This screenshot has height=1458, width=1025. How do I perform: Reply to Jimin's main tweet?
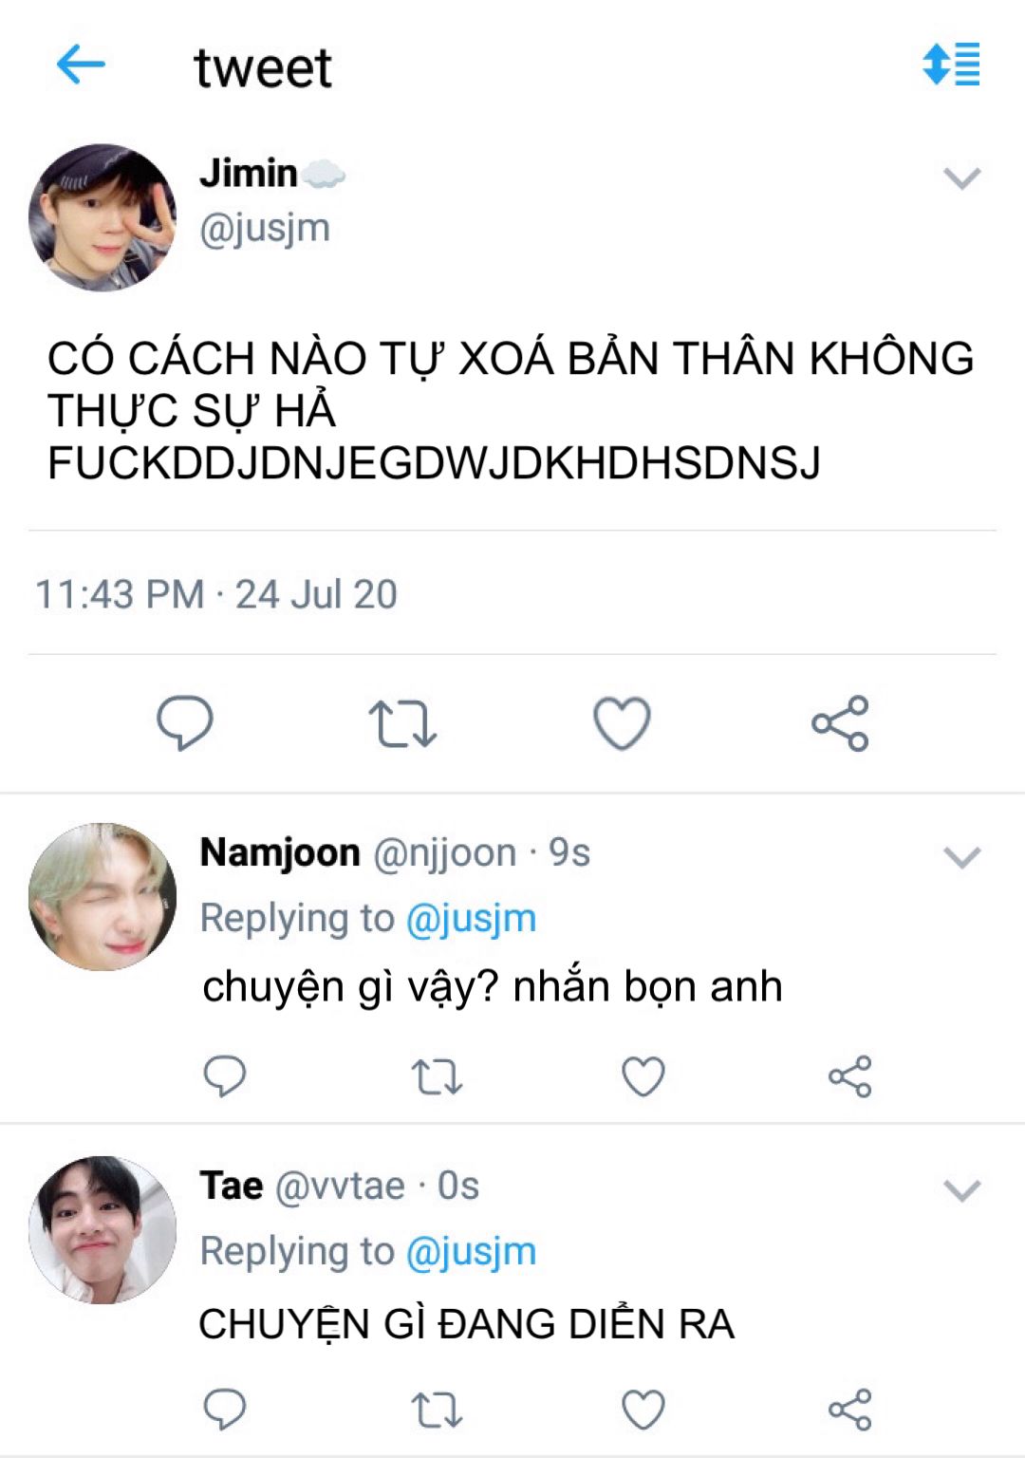click(x=185, y=723)
